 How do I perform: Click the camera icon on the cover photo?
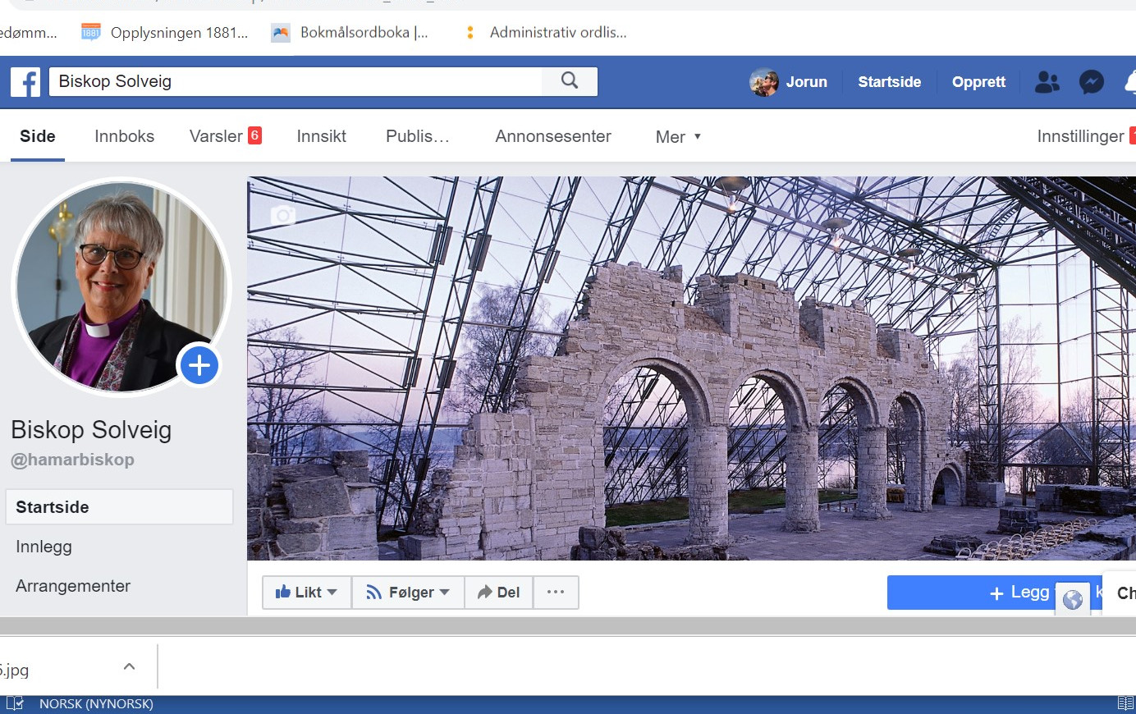click(282, 216)
